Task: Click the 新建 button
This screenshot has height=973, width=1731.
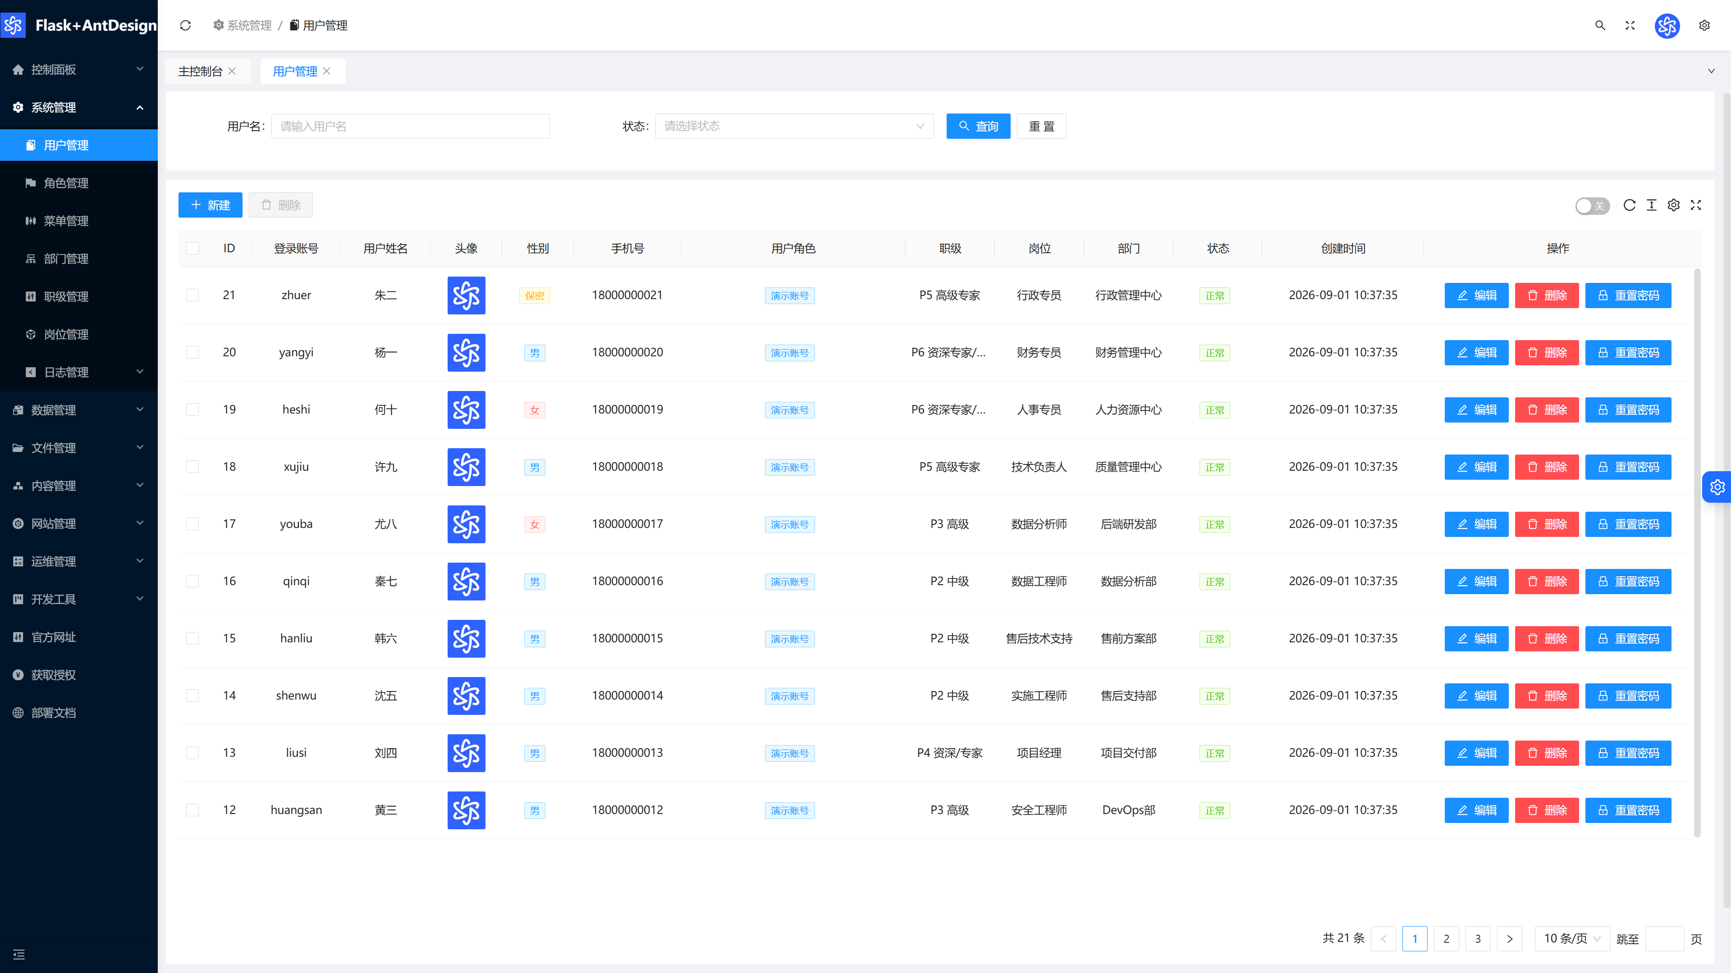Action: (211, 205)
